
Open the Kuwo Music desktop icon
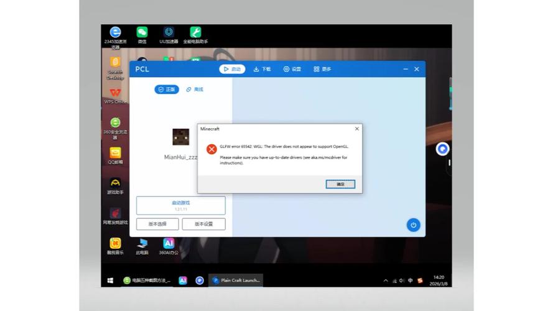tap(115, 246)
